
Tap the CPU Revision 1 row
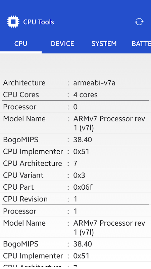(75, 199)
